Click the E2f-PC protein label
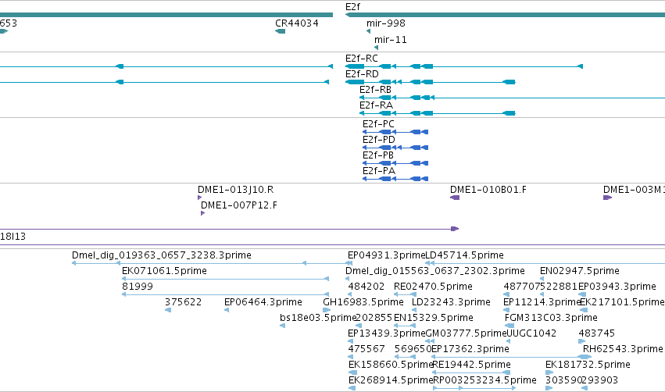 tap(378, 124)
